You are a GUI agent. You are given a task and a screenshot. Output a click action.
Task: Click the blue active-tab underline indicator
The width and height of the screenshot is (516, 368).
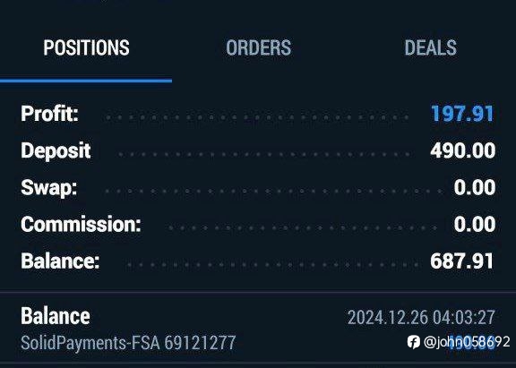pos(86,81)
